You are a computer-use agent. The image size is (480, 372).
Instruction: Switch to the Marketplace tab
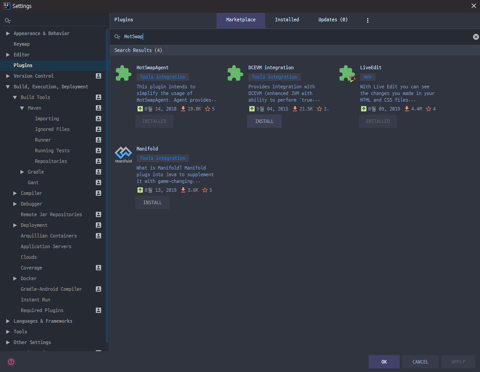point(240,20)
